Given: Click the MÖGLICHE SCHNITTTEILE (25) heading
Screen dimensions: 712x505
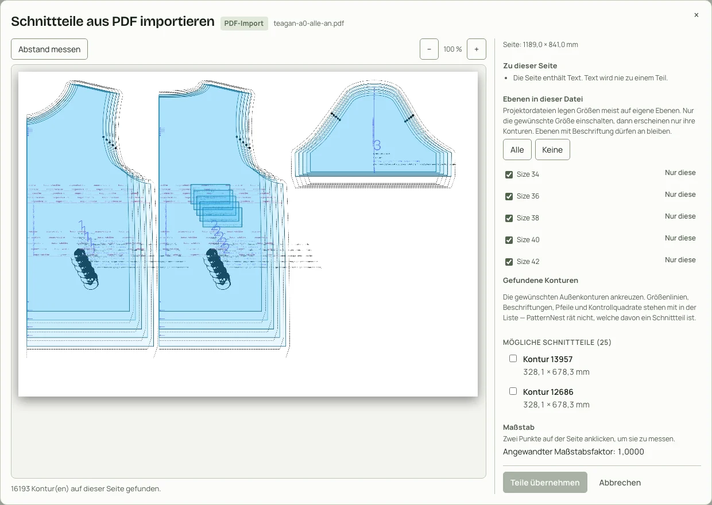Looking at the screenshot, I should coord(557,343).
